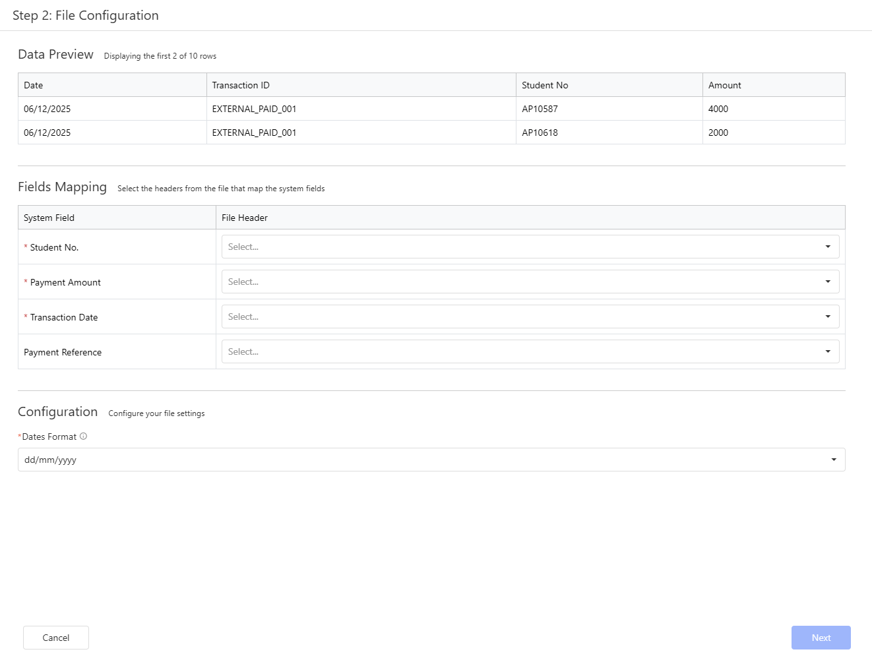Click the Student No column header in Data Preview
872x664 pixels.
tap(545, 85)
